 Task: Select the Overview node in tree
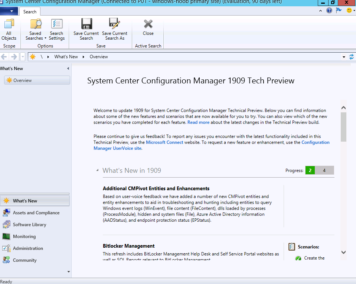click(x=37, y=80)
